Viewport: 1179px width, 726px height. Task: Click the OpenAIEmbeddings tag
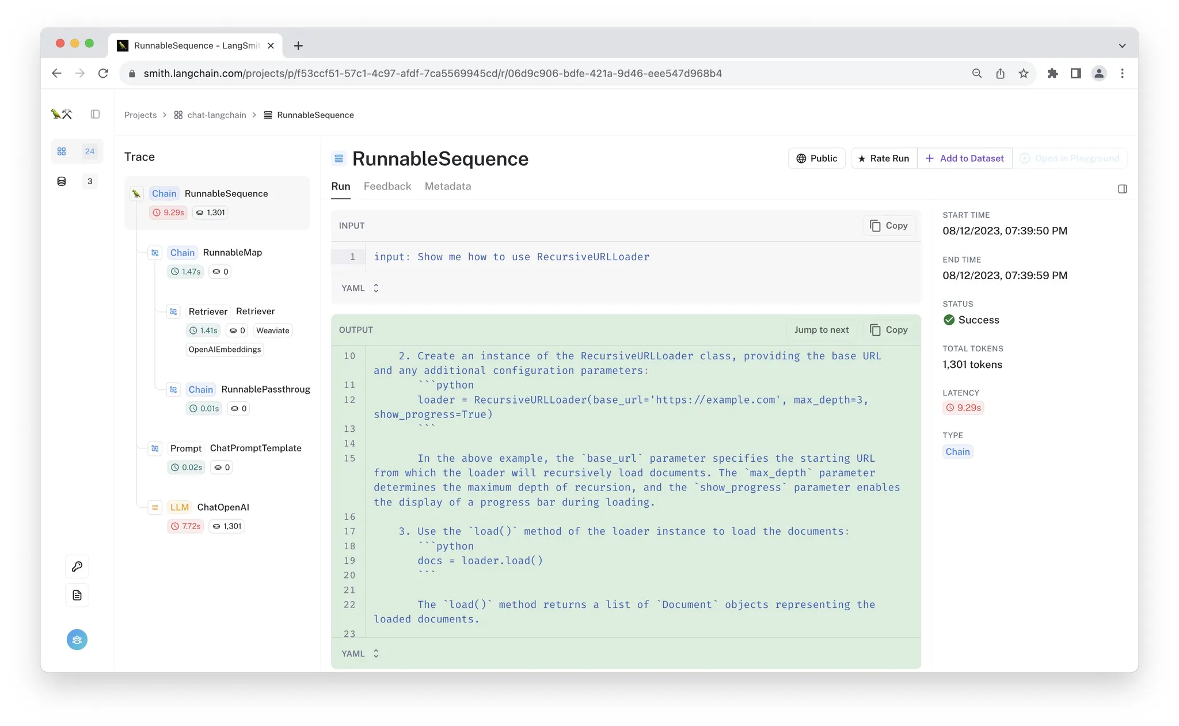point(225,349)
